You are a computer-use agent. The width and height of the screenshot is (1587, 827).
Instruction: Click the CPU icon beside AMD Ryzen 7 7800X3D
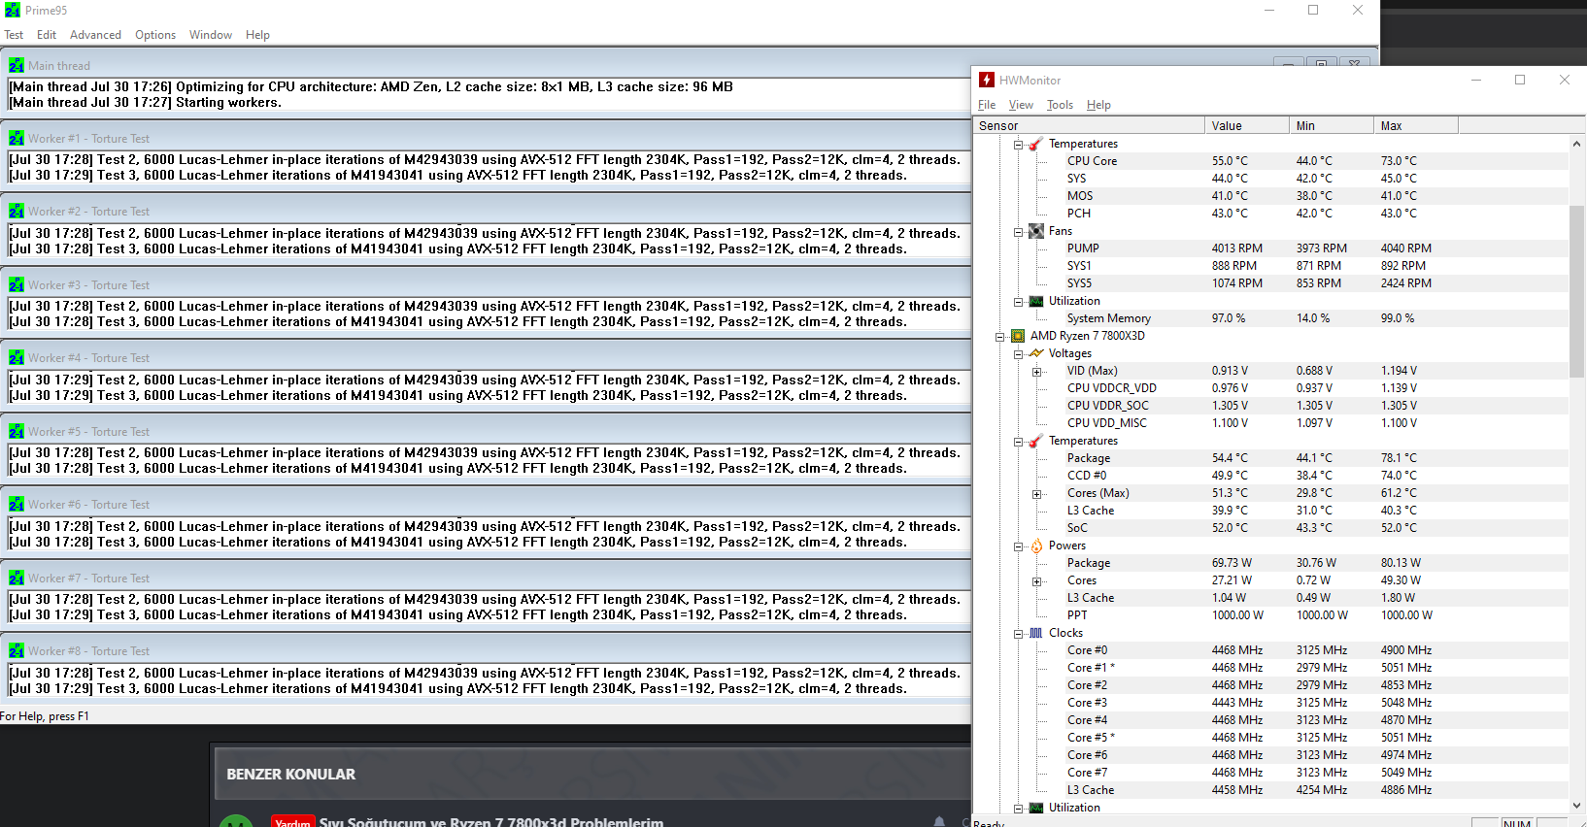coord(1018,336)
